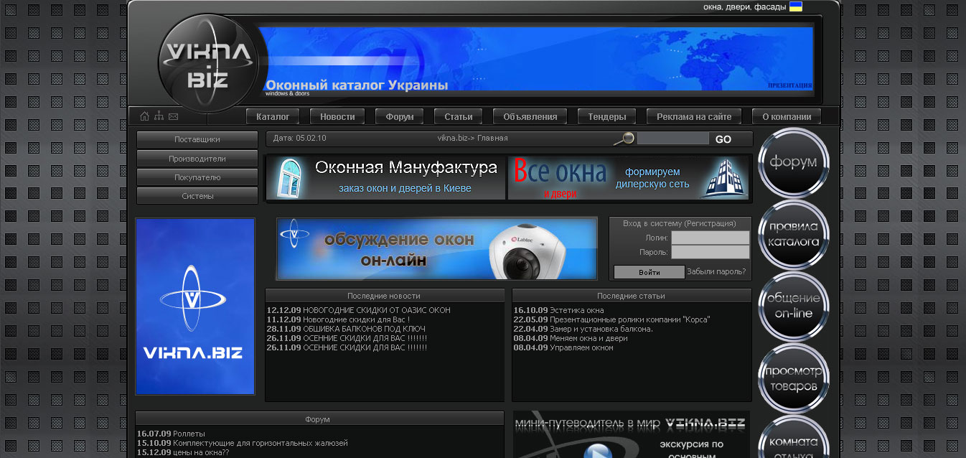Click the Последние новости panel header
Screen dimensions: 966x458
(x=385, y=296)
